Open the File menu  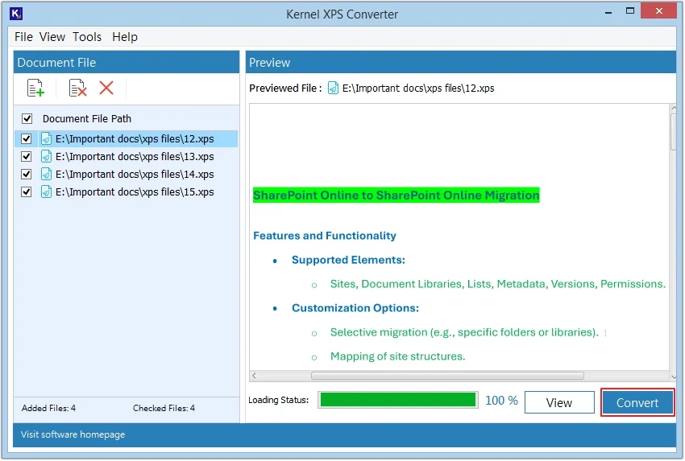tap(23, 37)
